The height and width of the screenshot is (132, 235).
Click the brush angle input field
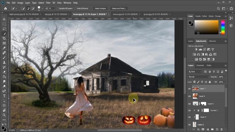51,8
